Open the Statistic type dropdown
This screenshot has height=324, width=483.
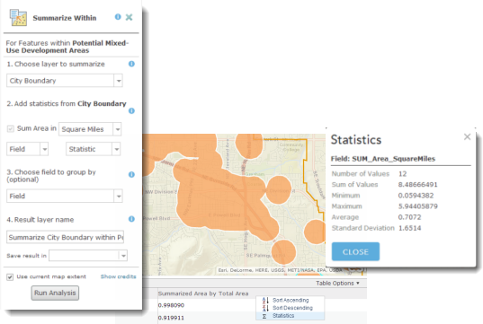116,149
